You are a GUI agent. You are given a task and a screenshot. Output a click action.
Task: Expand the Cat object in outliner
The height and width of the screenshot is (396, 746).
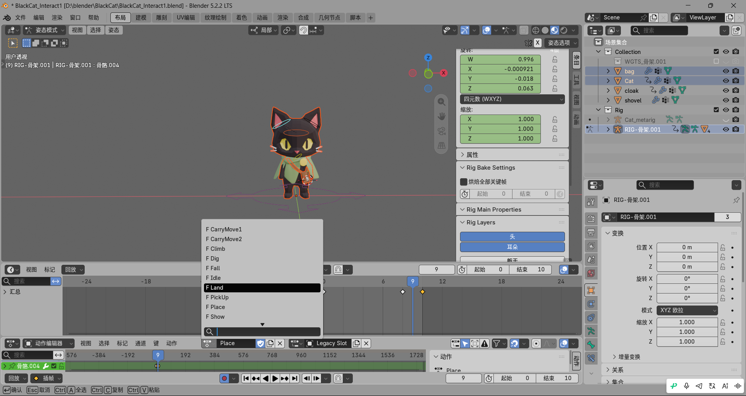coord(608,81)
